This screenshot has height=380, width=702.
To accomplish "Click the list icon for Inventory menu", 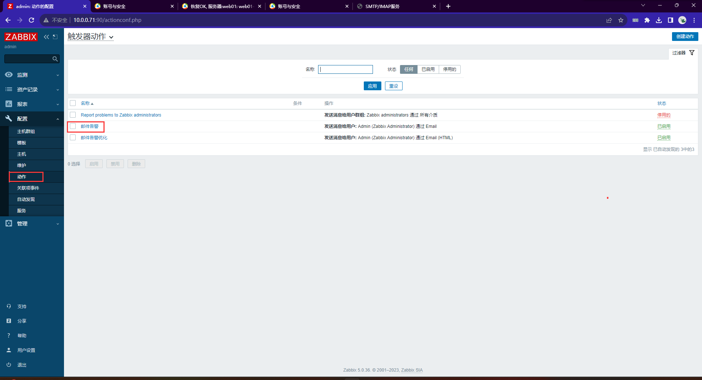I will (x=9, y=89).
